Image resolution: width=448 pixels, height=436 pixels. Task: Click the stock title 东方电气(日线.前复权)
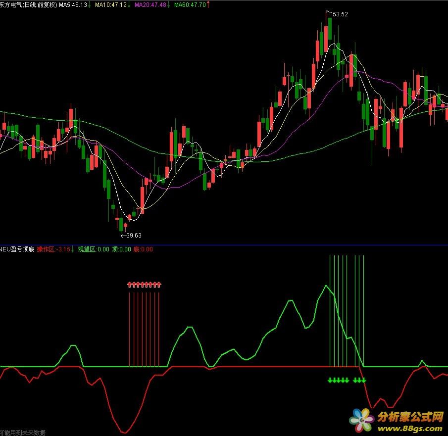(29, 5)
